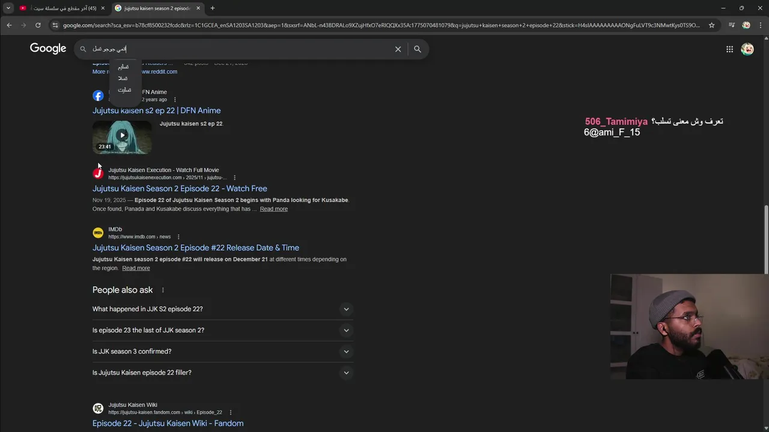Open options for the IMDb result
769x432 pixels.
[x=178, y=237]
